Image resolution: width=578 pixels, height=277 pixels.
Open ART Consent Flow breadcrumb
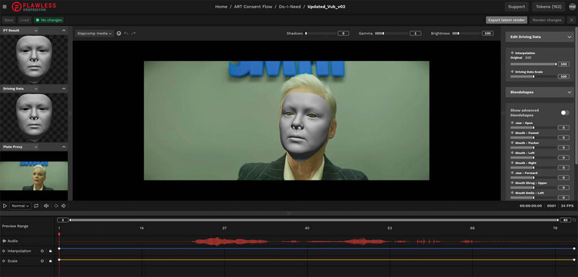pos(253,7)
